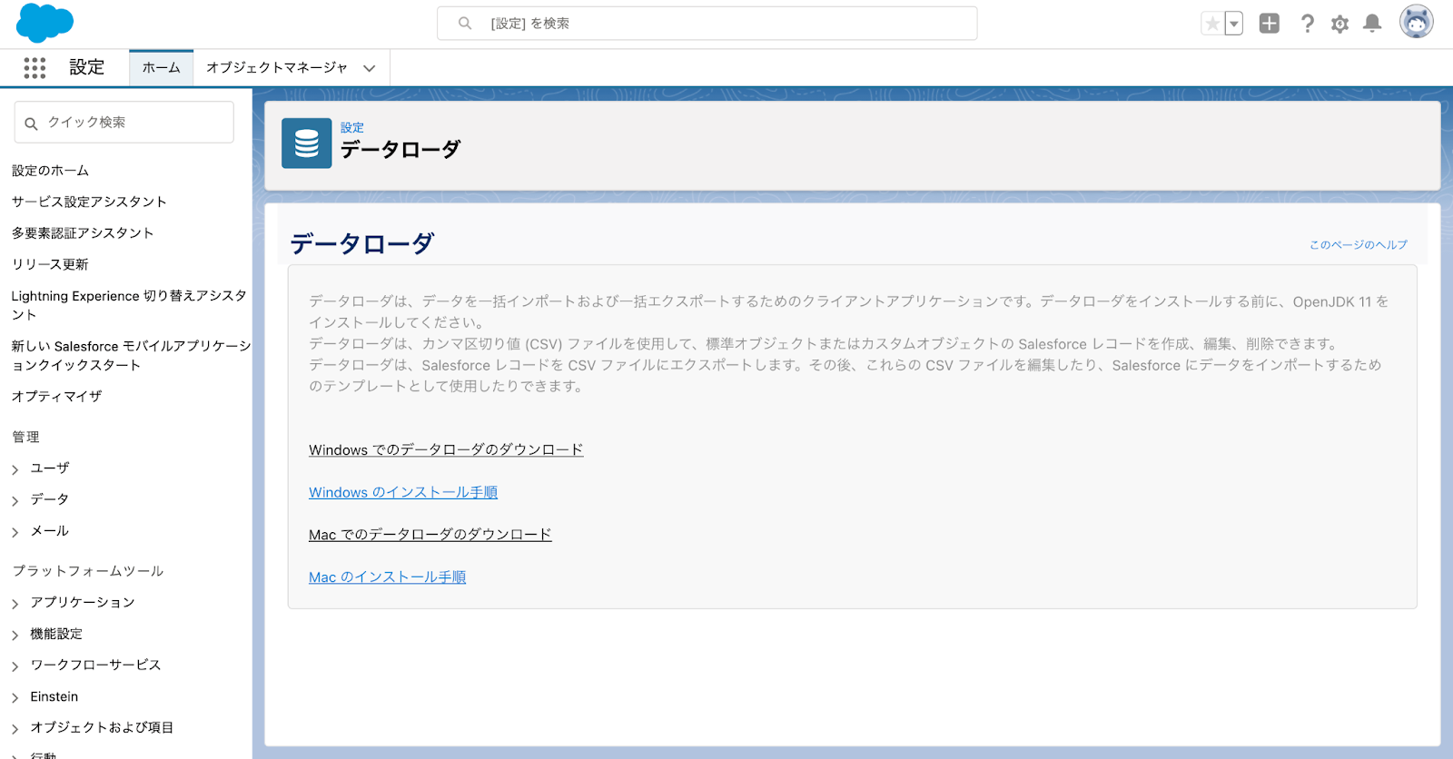Viewport: 1453px width, 759px height.
Task: Click the 管理 section heading
Action: click(x=25, y=437)
